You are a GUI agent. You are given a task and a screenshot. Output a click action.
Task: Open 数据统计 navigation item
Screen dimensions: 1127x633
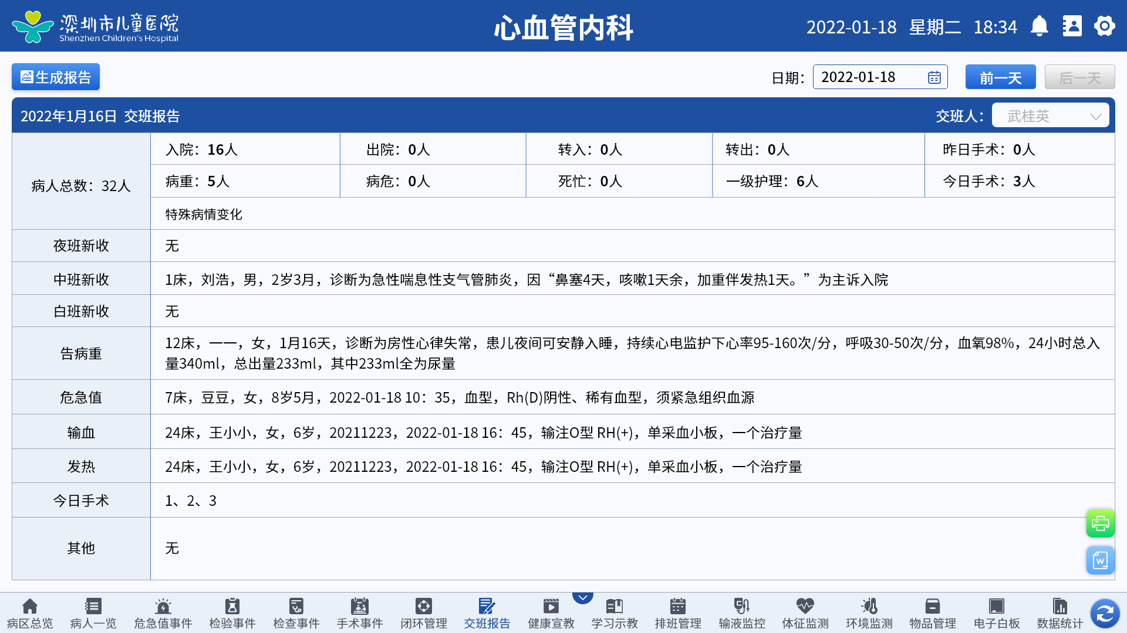coord(1059,613)
